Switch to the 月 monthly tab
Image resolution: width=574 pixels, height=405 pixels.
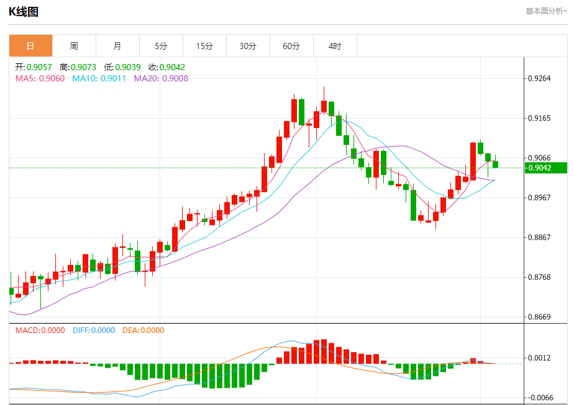117,46
